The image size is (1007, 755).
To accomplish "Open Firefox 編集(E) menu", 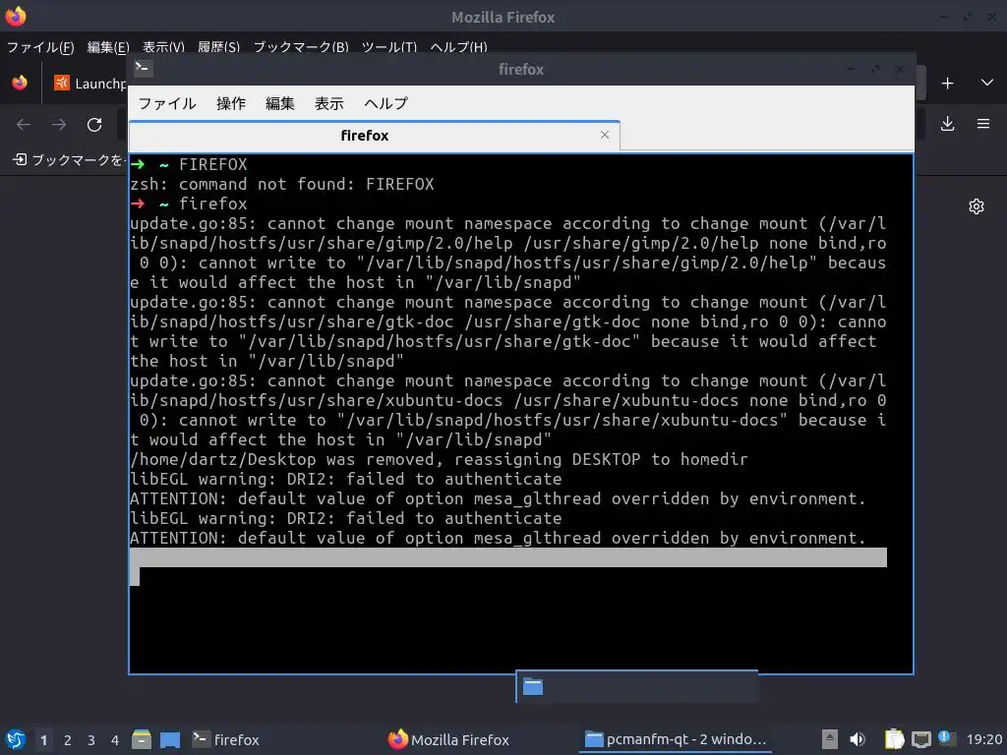I will 108,47.
